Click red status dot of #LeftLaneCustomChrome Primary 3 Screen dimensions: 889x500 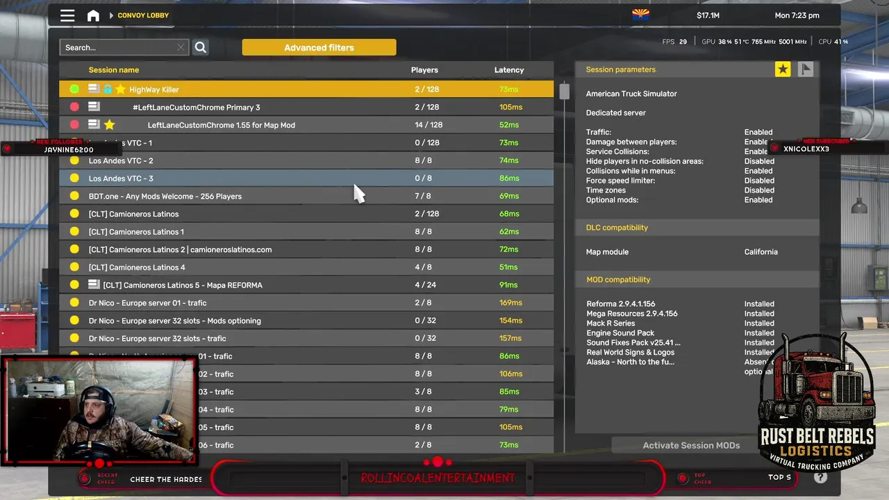(x=74, y=107)
